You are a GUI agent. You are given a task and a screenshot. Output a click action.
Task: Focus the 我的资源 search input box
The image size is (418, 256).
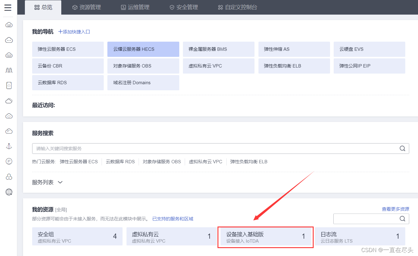pos(371,219)
